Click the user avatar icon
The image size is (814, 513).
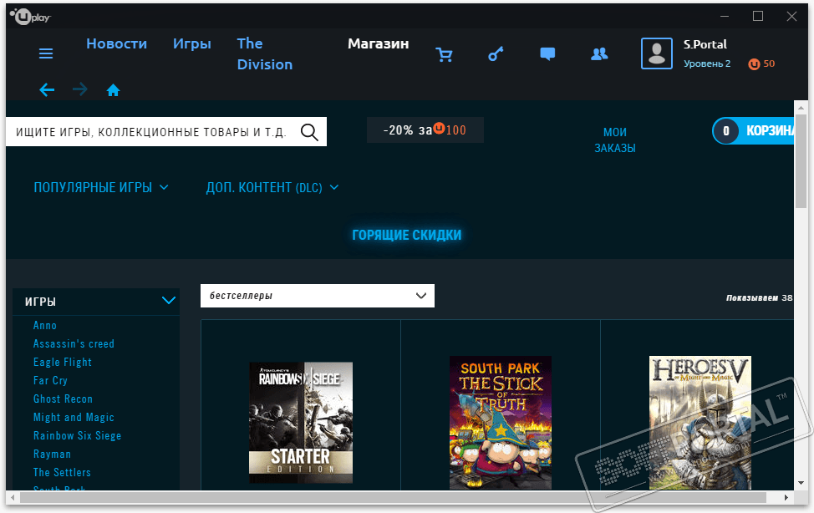click(x=657, y=53)
